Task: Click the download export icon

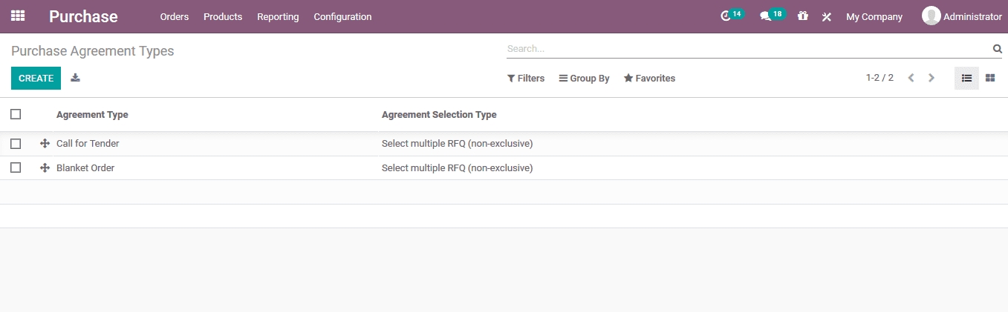Action: [x=75, y=78]
